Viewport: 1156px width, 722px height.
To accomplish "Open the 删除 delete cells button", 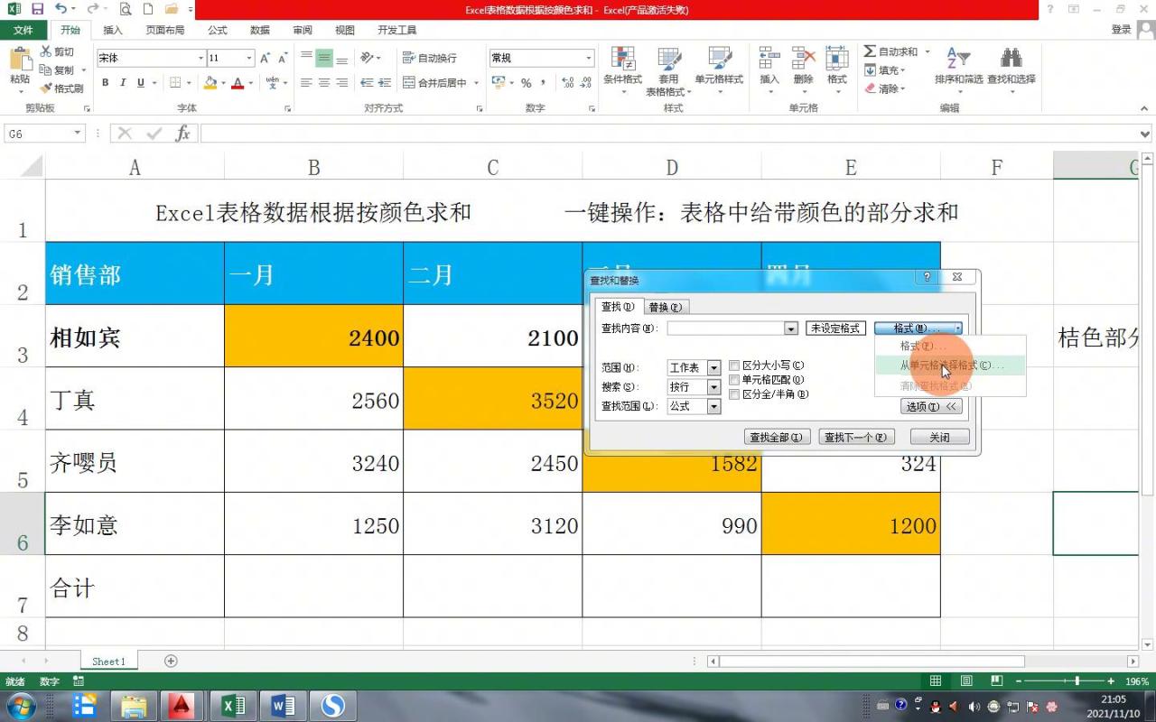I will coord(803,68).
